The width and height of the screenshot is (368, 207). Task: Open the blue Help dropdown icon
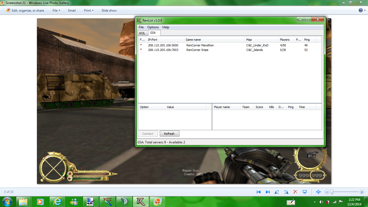pos(362,10)
